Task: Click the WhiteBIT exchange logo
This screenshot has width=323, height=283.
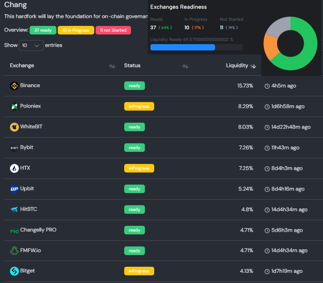Action: [14, 127]
